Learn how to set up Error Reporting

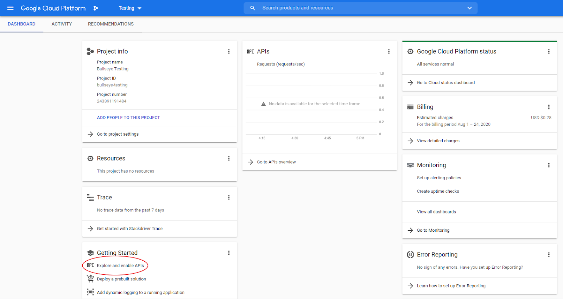pos(451,286)
